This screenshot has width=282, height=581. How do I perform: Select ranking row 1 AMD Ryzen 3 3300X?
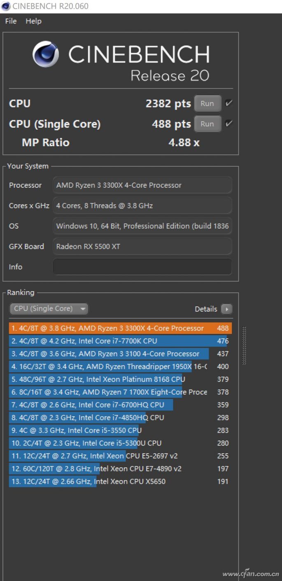tap(120, 328)
